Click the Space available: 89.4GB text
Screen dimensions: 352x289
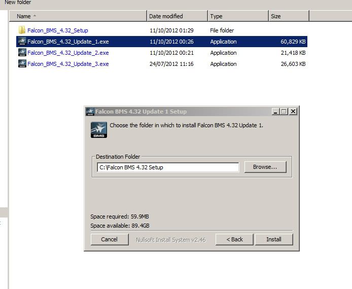point(120,226)
